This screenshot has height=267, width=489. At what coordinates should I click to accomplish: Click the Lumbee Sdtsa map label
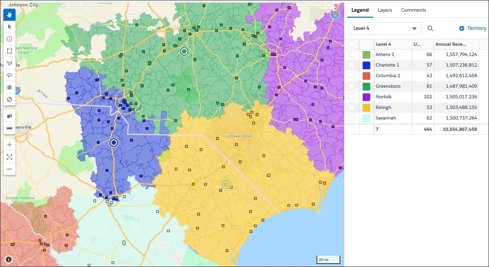pyautogui.click(x=238, y=136)
